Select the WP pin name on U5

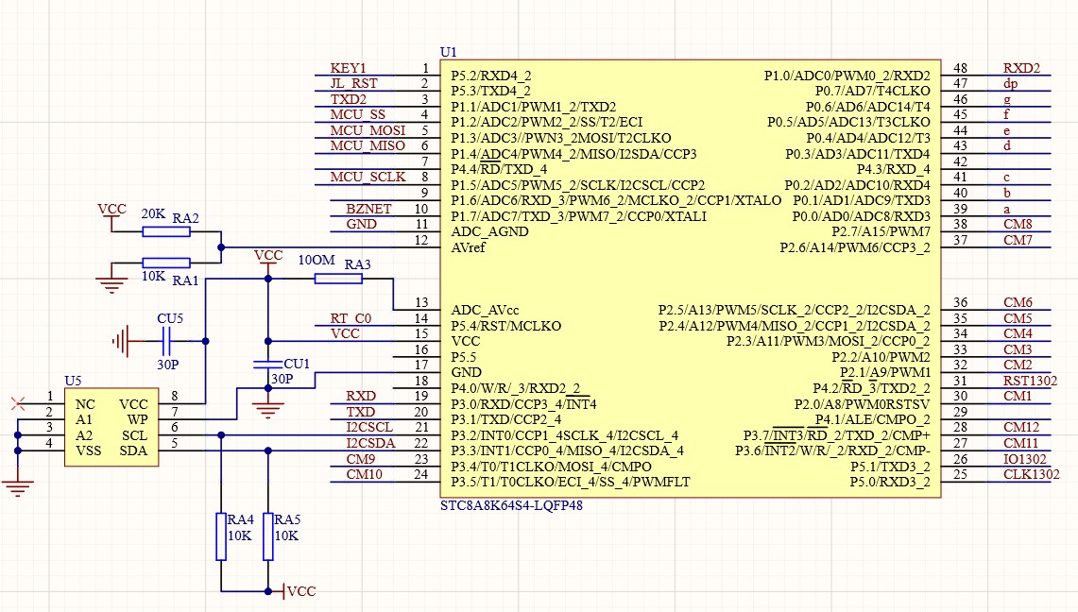pos(138,419)
